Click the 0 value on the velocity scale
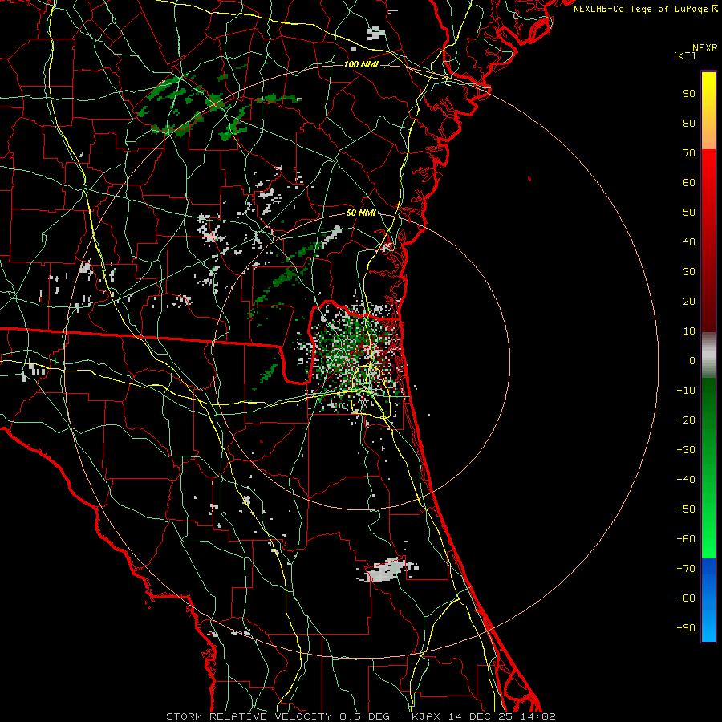The height and width of the screenshot is (722, 722). [x=692, y=361]
